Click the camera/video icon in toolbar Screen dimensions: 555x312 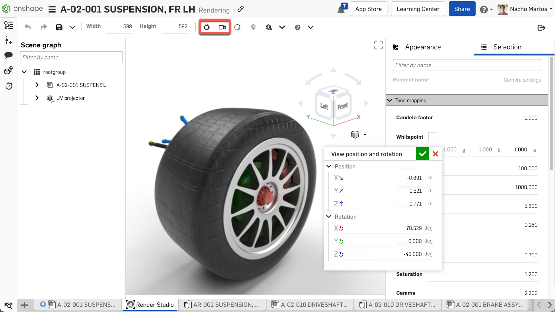[222, 27]
